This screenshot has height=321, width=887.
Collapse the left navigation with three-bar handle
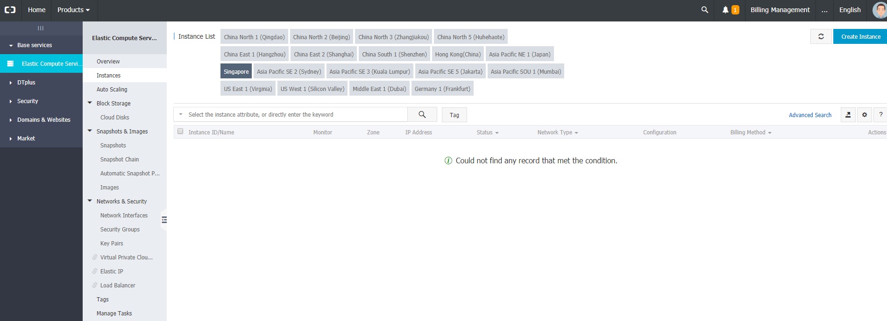click(x=41, y=28)
